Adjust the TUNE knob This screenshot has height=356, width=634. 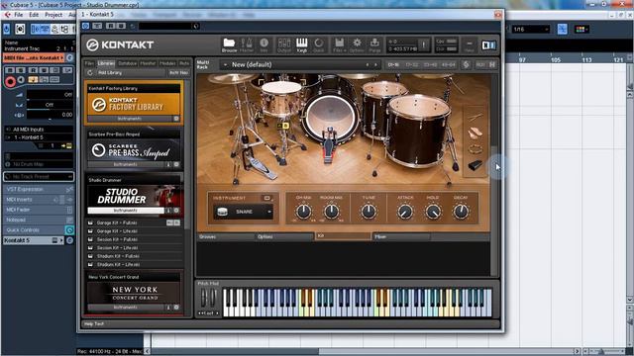369,211
